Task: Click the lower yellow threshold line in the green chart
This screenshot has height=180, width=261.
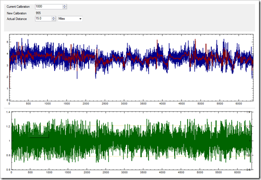Action: 131,156
